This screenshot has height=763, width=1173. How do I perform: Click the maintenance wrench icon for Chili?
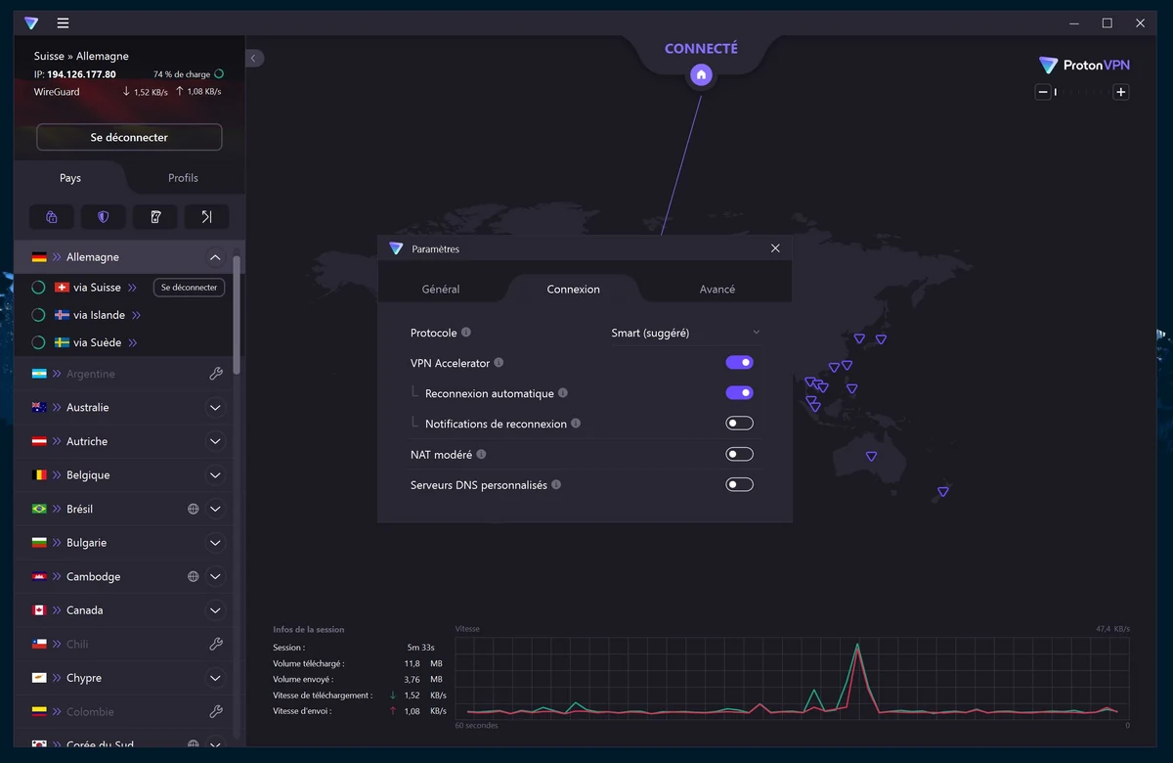(x=216, y=644)
